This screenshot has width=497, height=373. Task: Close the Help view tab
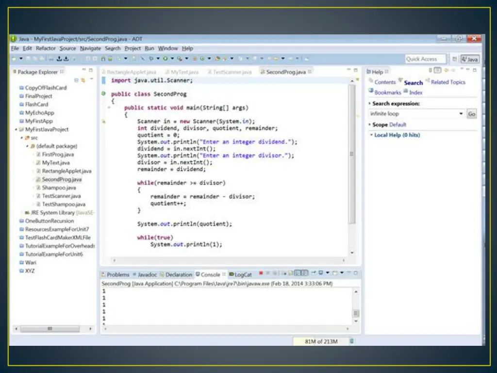coord(387,72)
